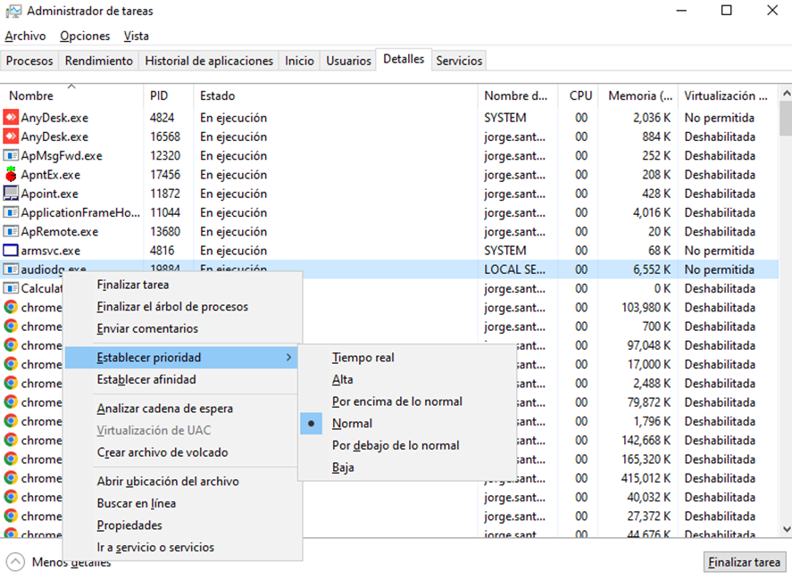Select the ApntEx.exe red pointer icon

pos(11,175)
